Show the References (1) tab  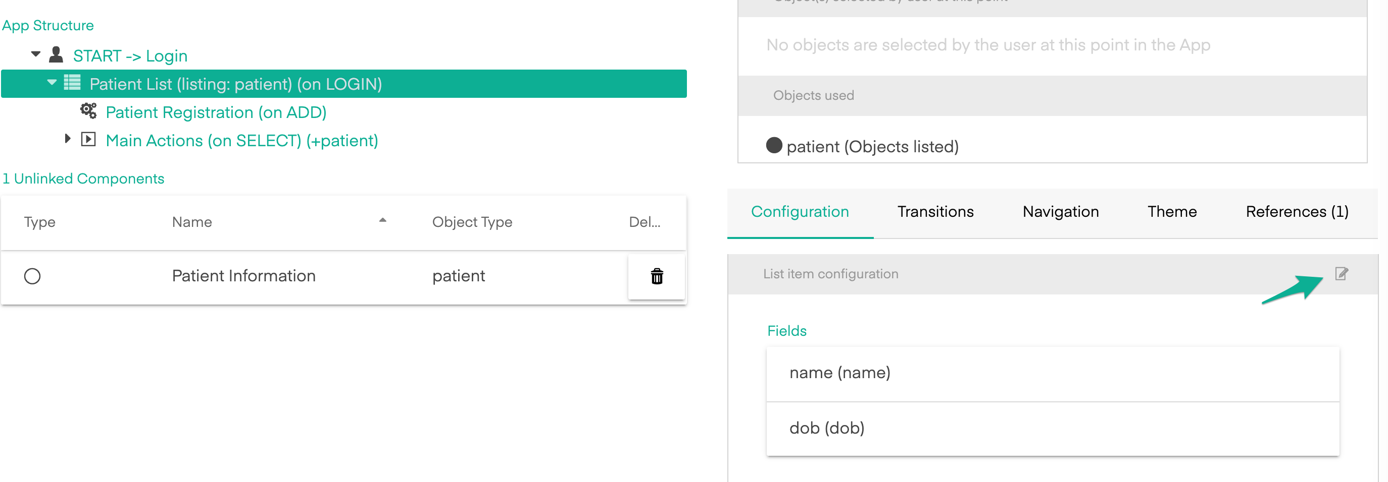(1297, 212)
